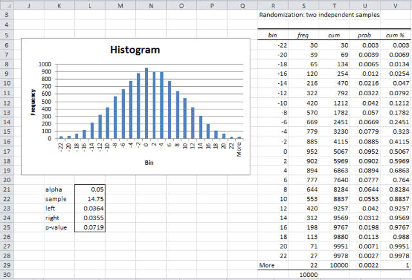Select cum % cell with value 0.764
This screenshot has height=280, width=412.
(x=395, y=180)
